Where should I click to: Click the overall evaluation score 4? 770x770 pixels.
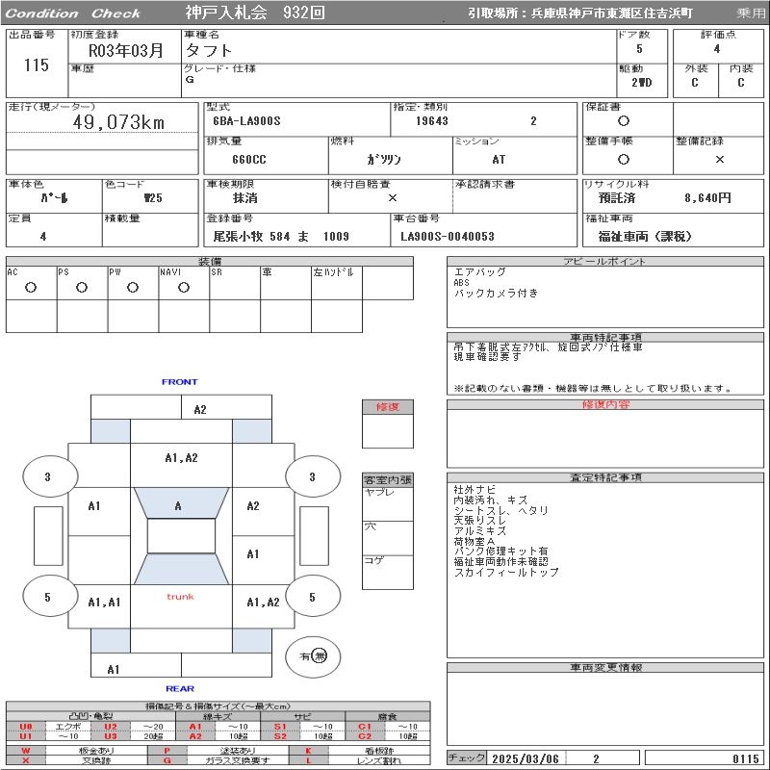[717, 49]
